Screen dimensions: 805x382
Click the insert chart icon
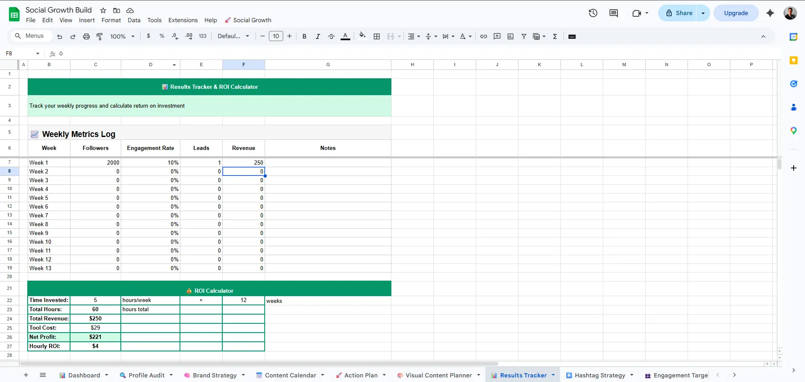point(511,36)
